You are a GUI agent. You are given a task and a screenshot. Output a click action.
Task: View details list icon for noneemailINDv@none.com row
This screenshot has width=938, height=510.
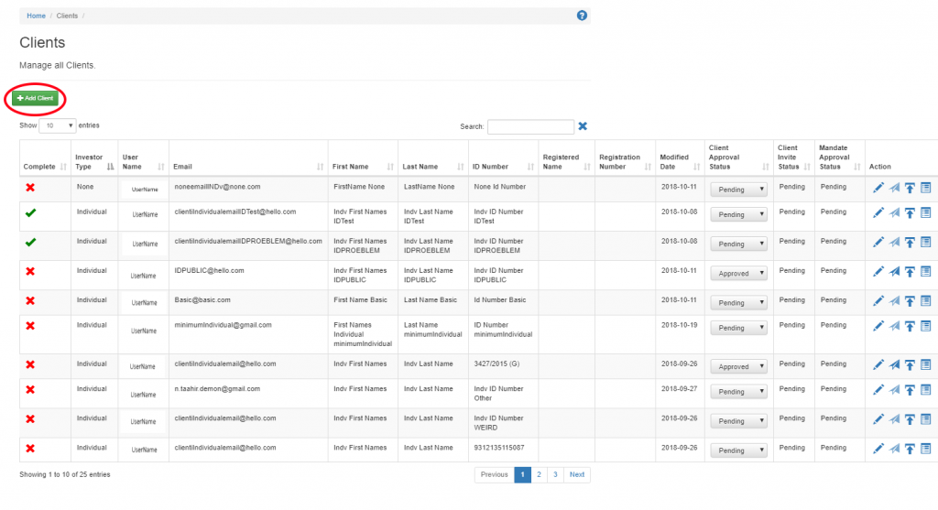[925, 188]
